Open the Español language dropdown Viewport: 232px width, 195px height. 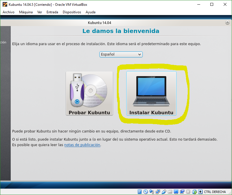tap(121, 54)
